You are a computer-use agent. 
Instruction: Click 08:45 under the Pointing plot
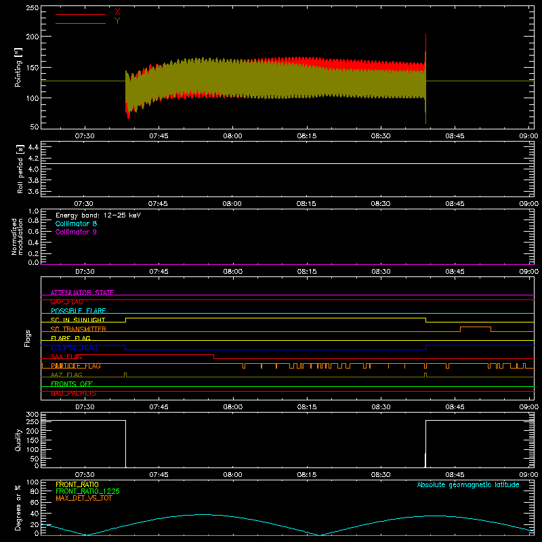coord(455,136)
